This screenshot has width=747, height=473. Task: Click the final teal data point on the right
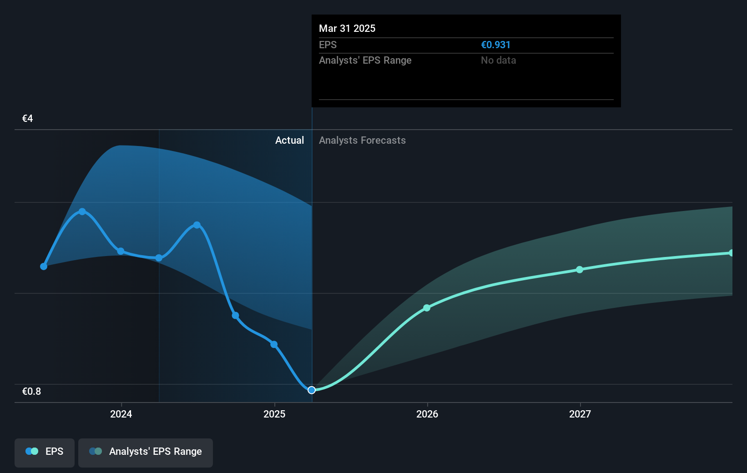click(x=732, y=252)
